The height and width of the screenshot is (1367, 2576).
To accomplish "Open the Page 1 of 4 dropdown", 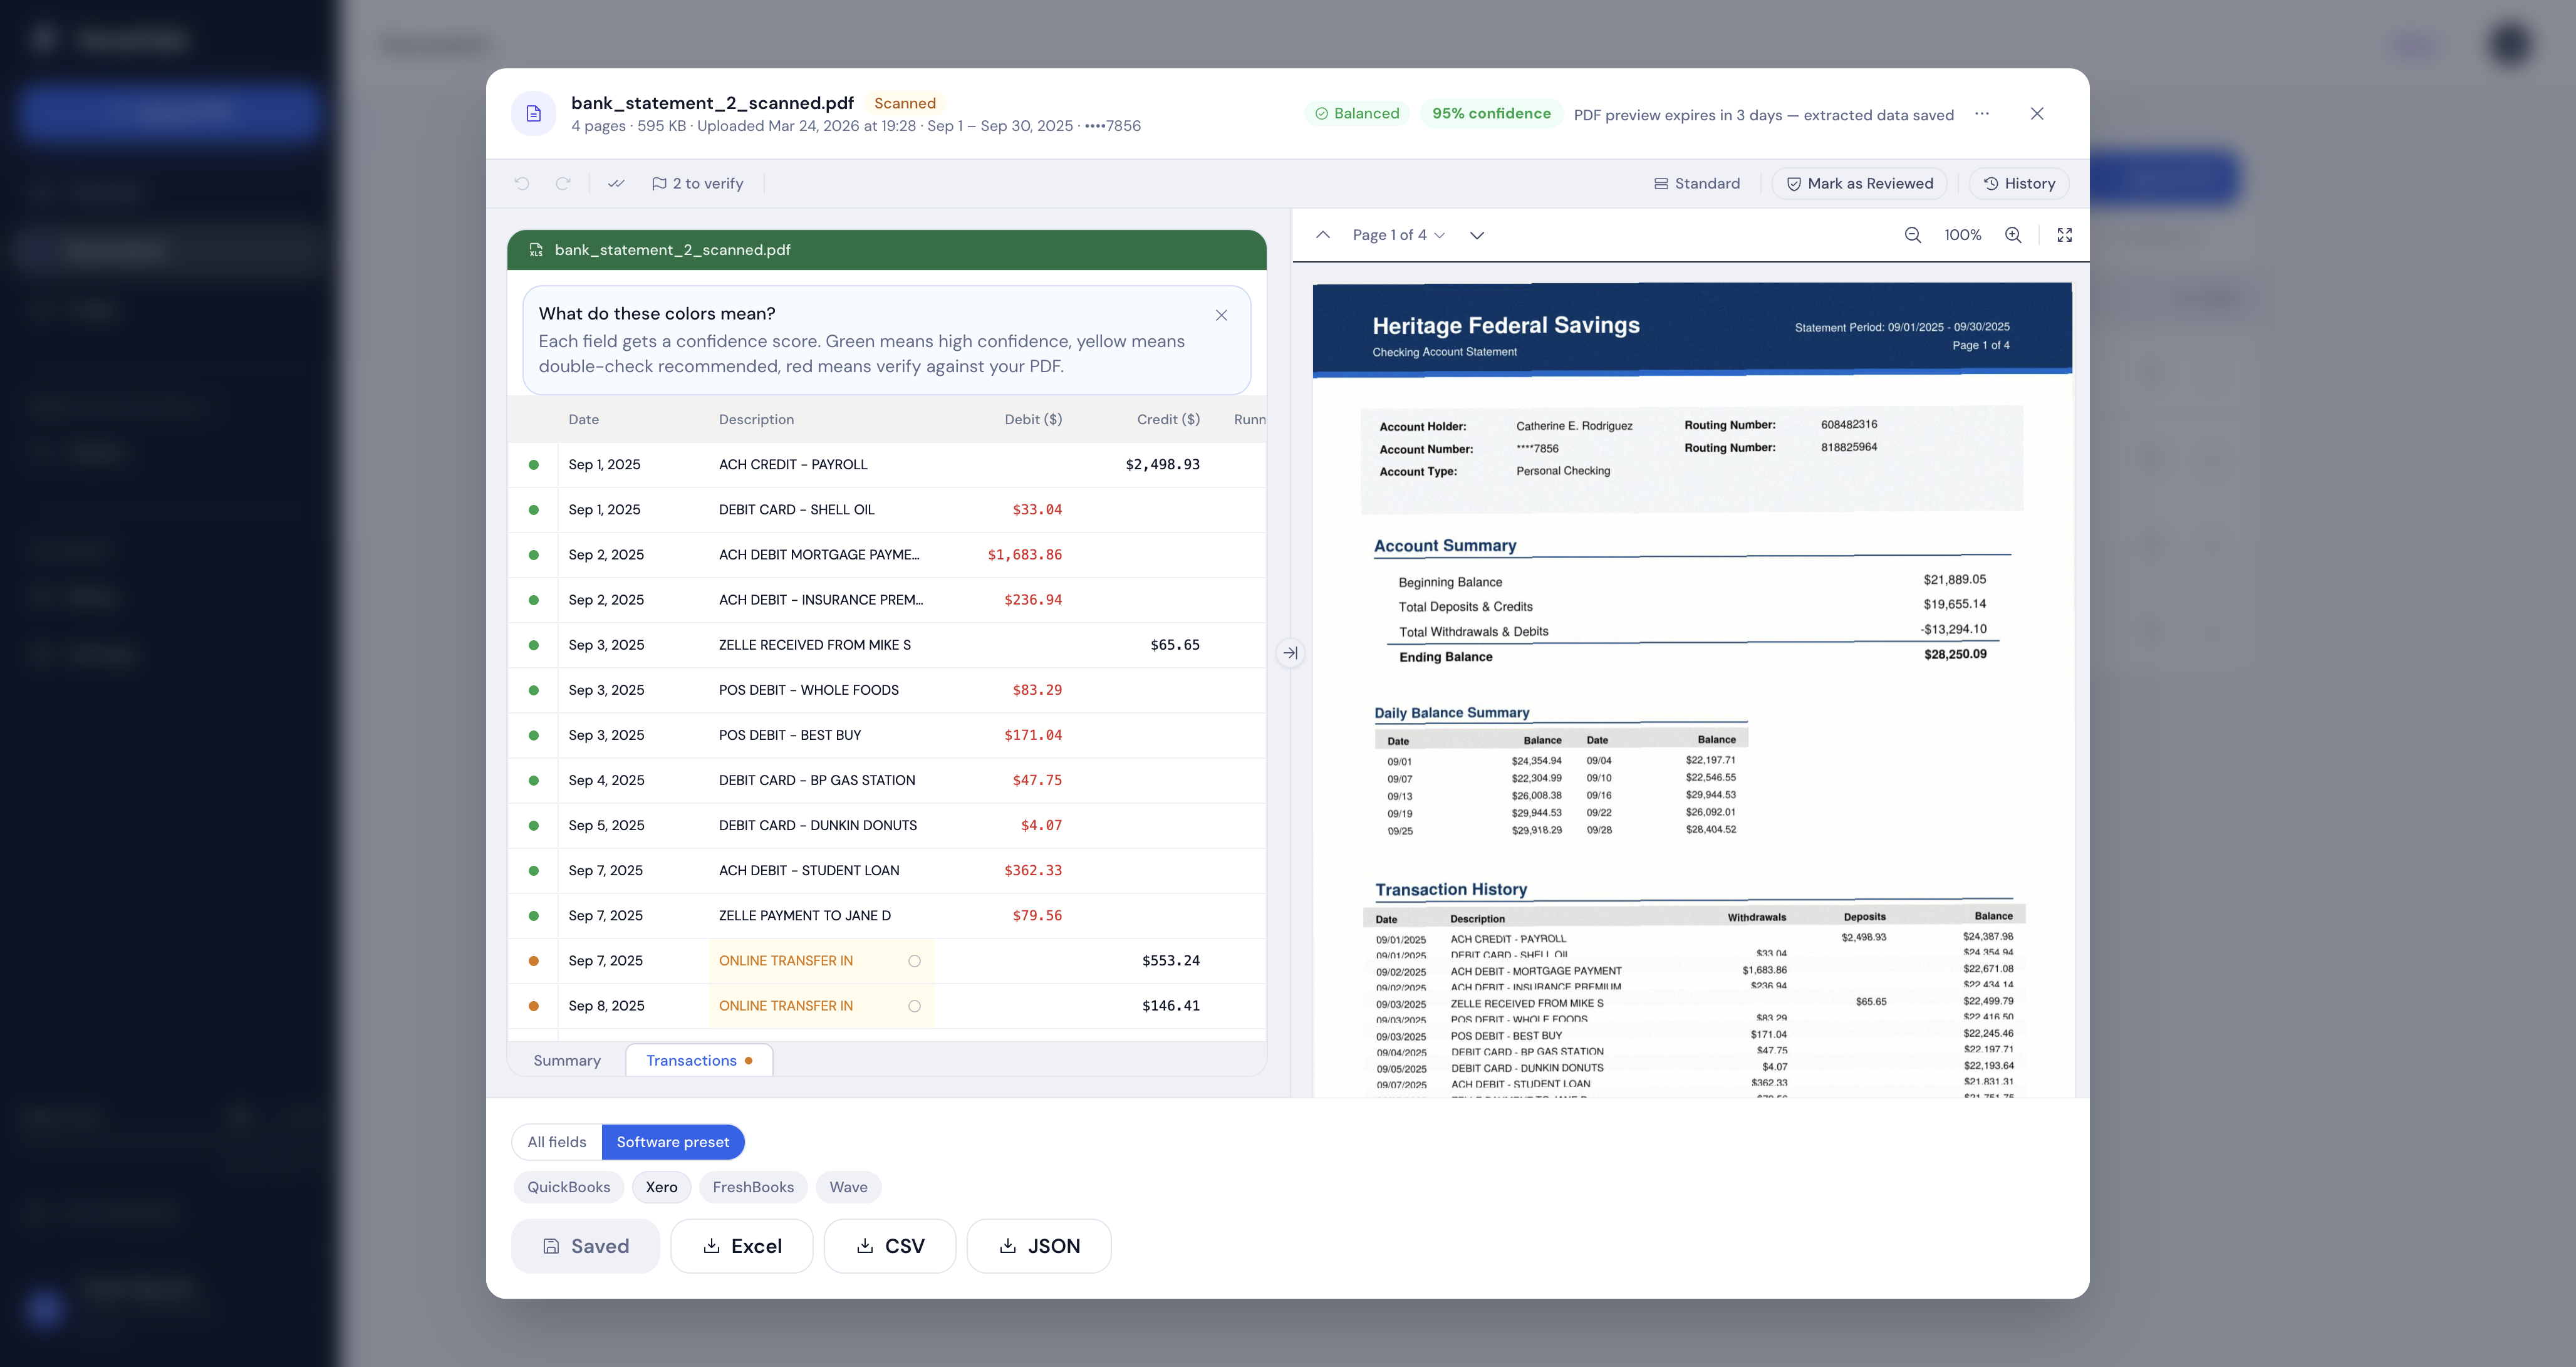I will point(1398,235).
